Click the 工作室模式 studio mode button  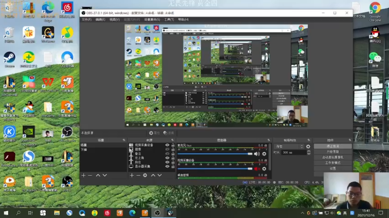(x=333, y=163)
